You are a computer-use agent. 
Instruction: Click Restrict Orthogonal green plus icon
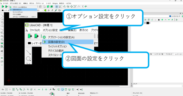click(46, 89)
